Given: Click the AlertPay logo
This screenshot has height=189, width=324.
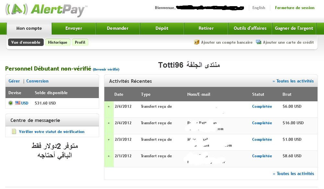Looking at the screenshot, I should click(46, 10).
